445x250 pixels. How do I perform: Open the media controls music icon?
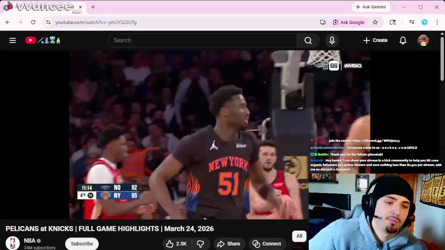(412, 22)
